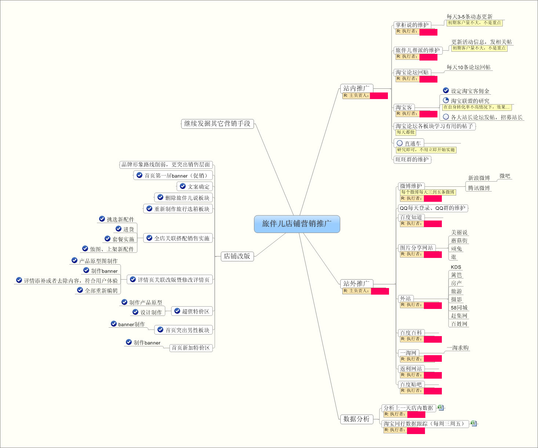
Task: Select the 图片分享网站 node
Action: pyautogui.click(x=417, y=248)
